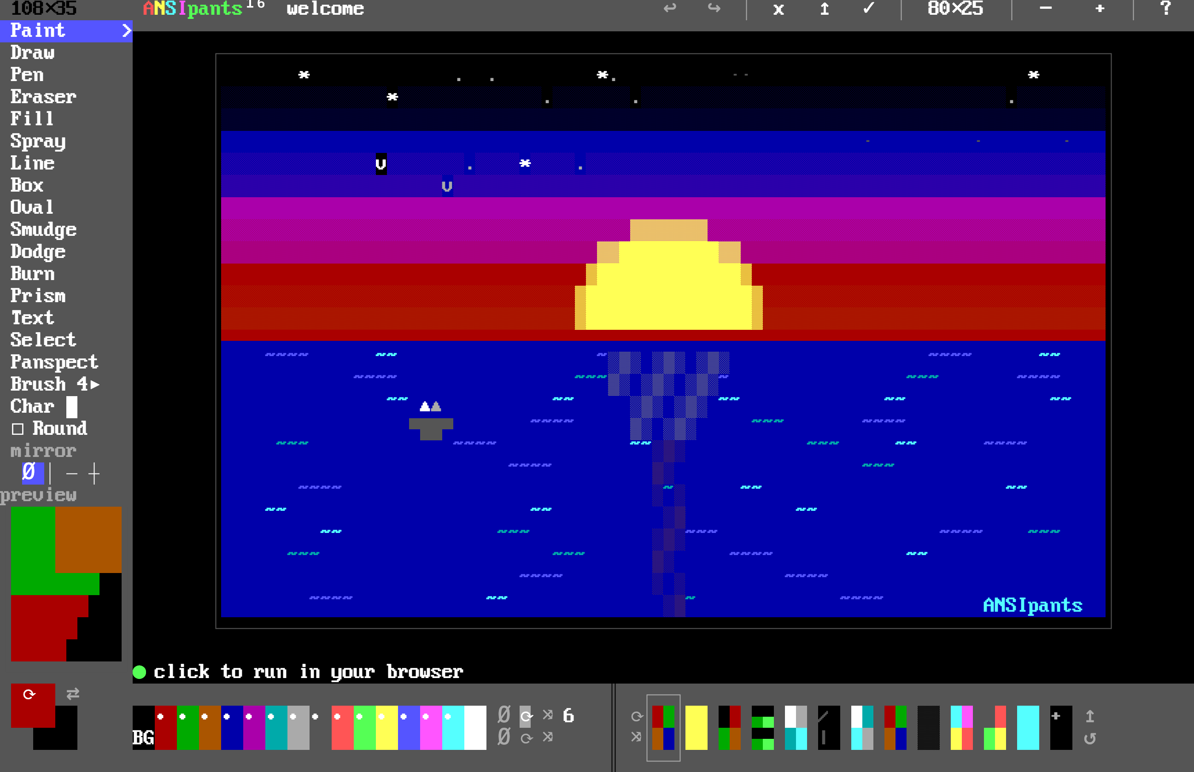1194x772 pixels.
Task: Select the Box tool
Action: pos(27,185)
